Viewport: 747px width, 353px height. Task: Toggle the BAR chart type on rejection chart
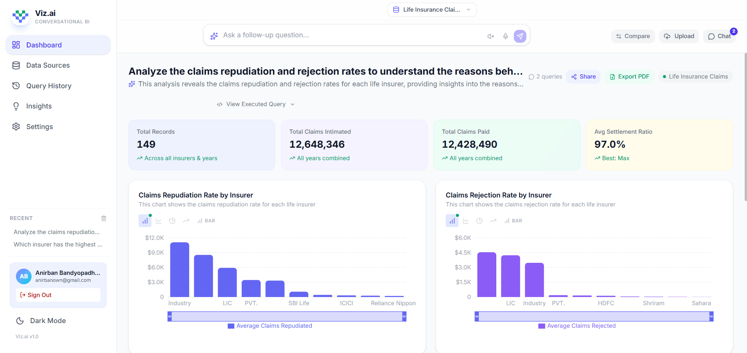(x=513, y=220)
